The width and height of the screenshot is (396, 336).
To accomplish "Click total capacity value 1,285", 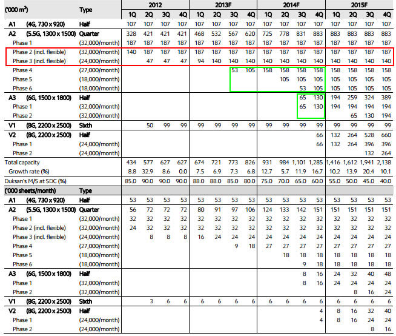I will [316, 163].
